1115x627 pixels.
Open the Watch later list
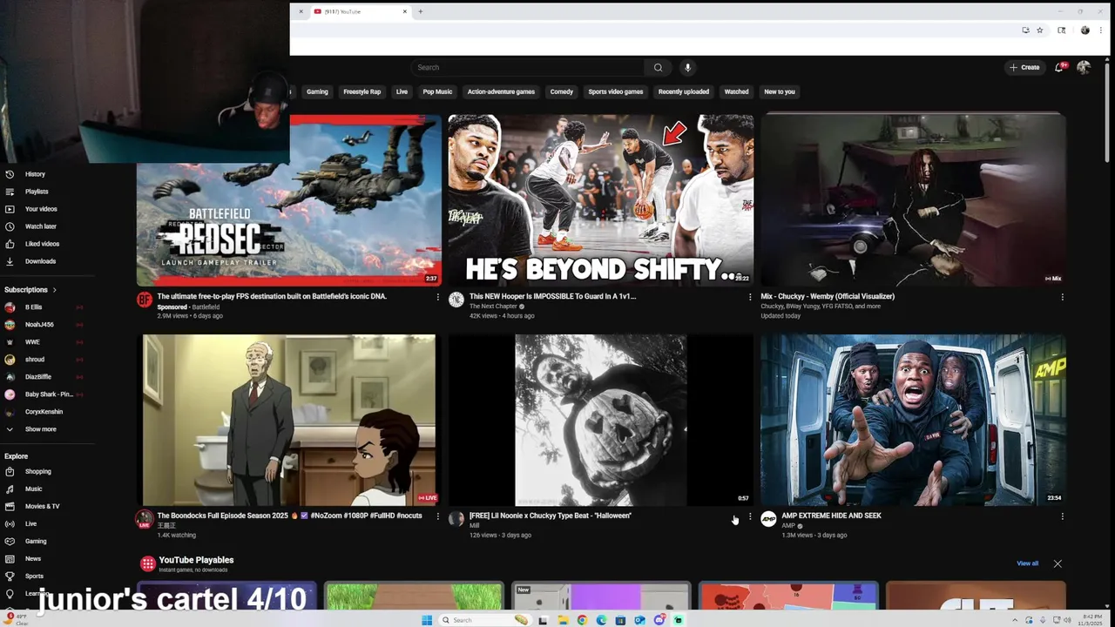(x=40, y=226)
